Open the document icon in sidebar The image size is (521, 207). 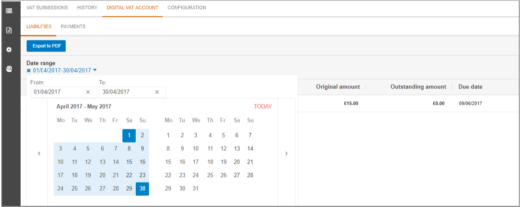(x=9, y=30)
